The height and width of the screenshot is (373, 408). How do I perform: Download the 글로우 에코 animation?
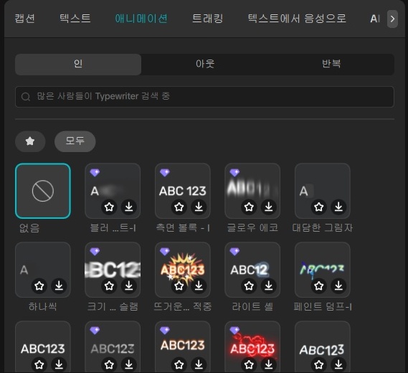pos(269,207)
